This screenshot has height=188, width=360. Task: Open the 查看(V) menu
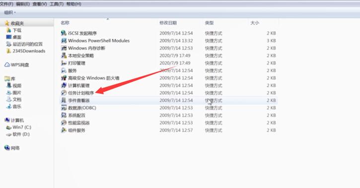pyautogui.click(x=40, y=4)
